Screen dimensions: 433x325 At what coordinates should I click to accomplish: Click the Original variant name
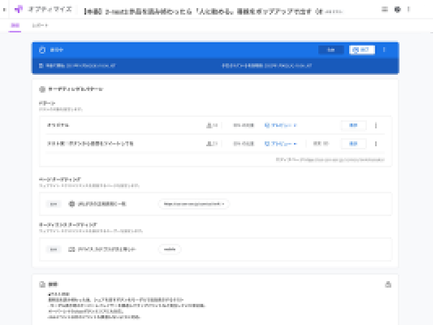tap(58, 126)
